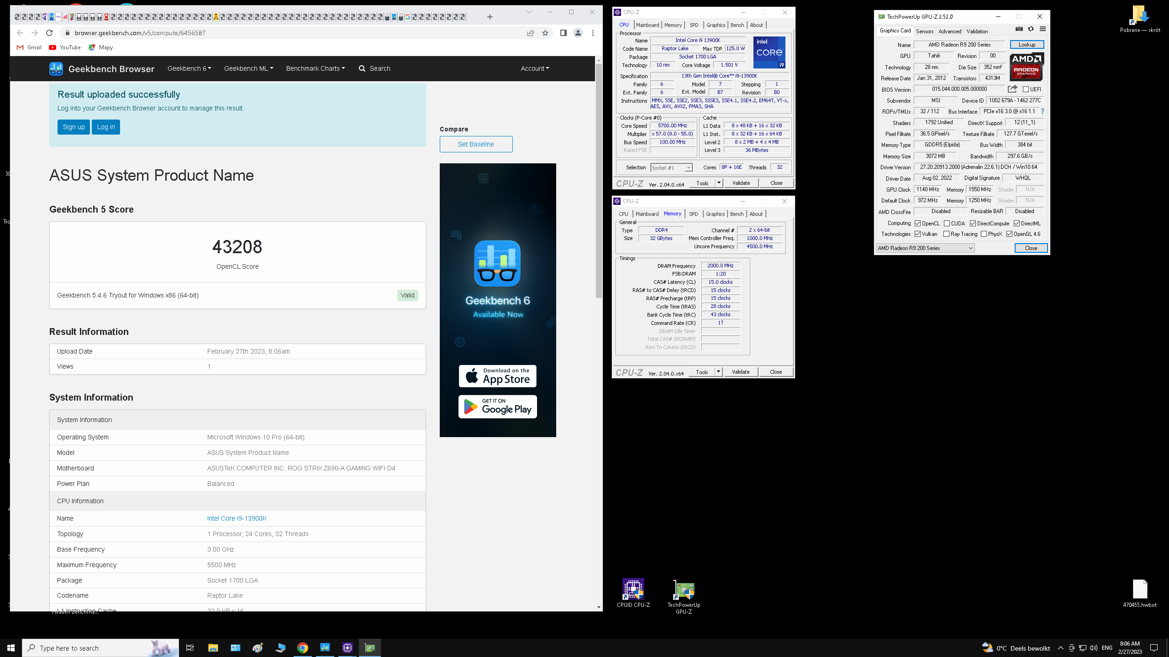Image resolution: width=1169 pixels, height=657 pixels.
Task: Open Tools dropdown arrow in upper CPU-Z window
Action: click(x=719, y=183)
